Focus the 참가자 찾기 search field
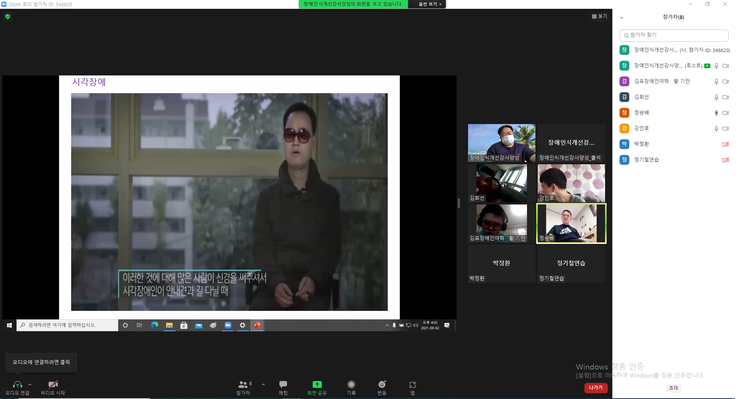744x399 pixels. click(674, 35)
